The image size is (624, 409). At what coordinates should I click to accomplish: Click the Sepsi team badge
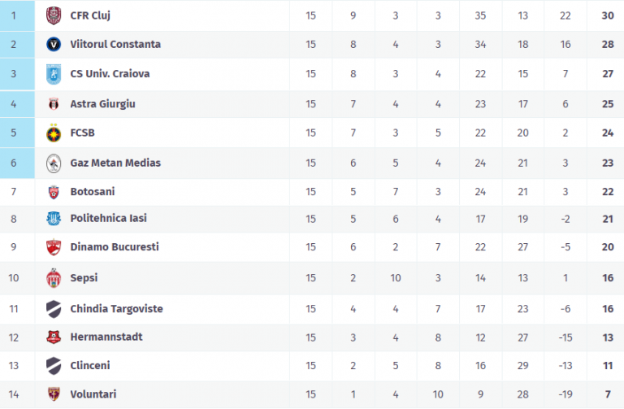(x=54, y=278)
